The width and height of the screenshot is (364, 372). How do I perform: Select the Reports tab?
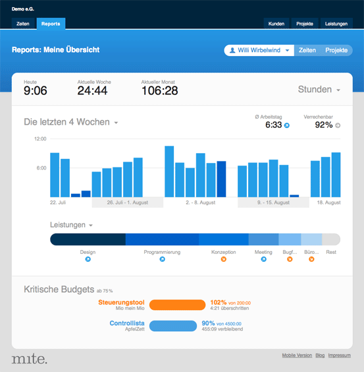(x=51, y=24)
